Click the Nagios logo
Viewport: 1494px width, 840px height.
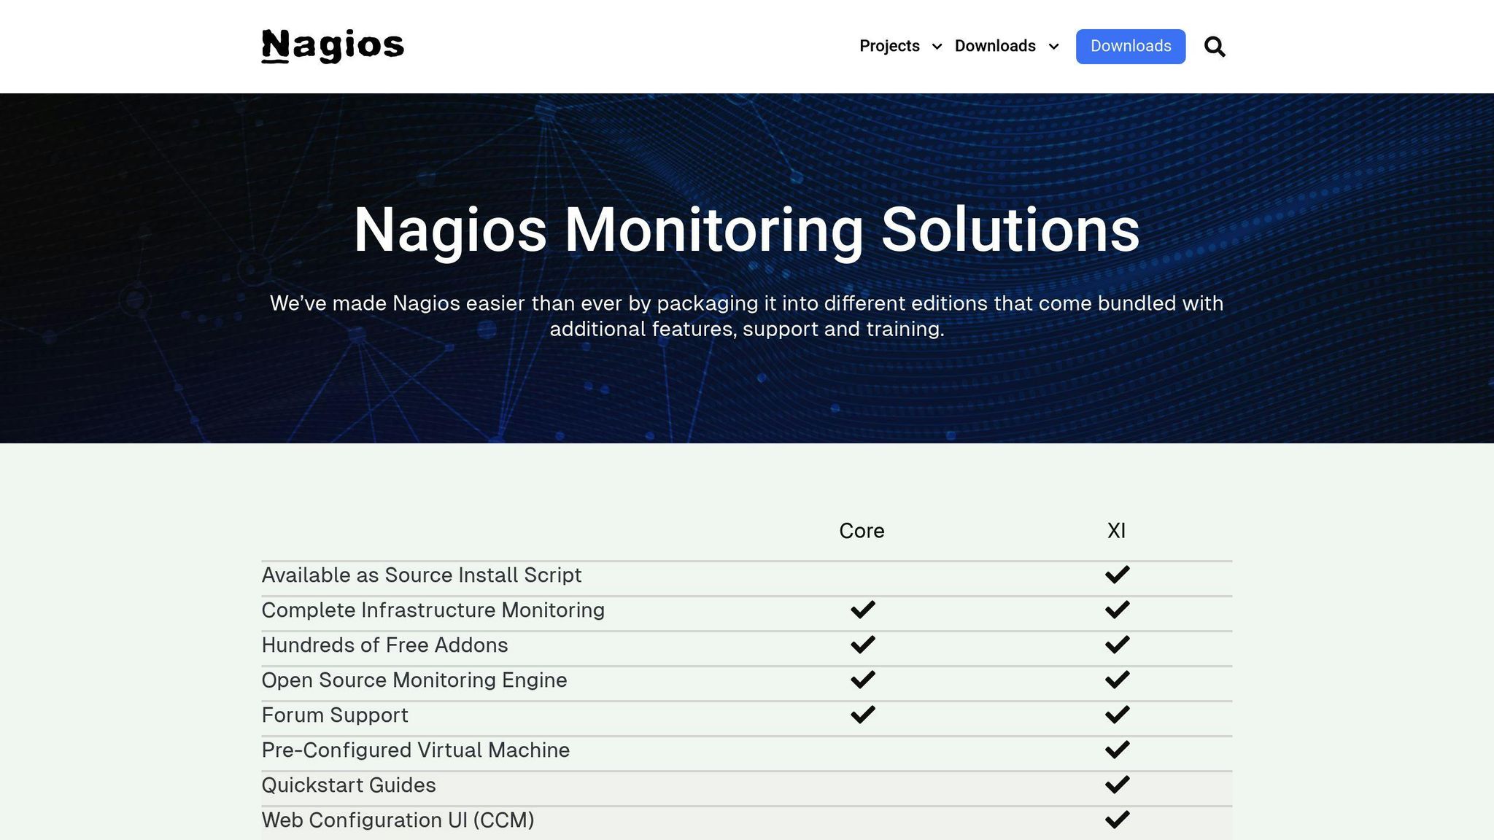(x=333, y=46)
